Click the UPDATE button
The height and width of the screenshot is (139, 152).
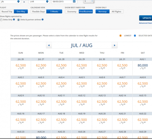click(146, 18)
